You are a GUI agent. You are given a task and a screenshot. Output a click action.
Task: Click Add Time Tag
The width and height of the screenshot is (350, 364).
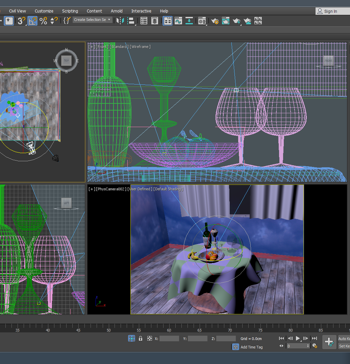tap(251, 347)
